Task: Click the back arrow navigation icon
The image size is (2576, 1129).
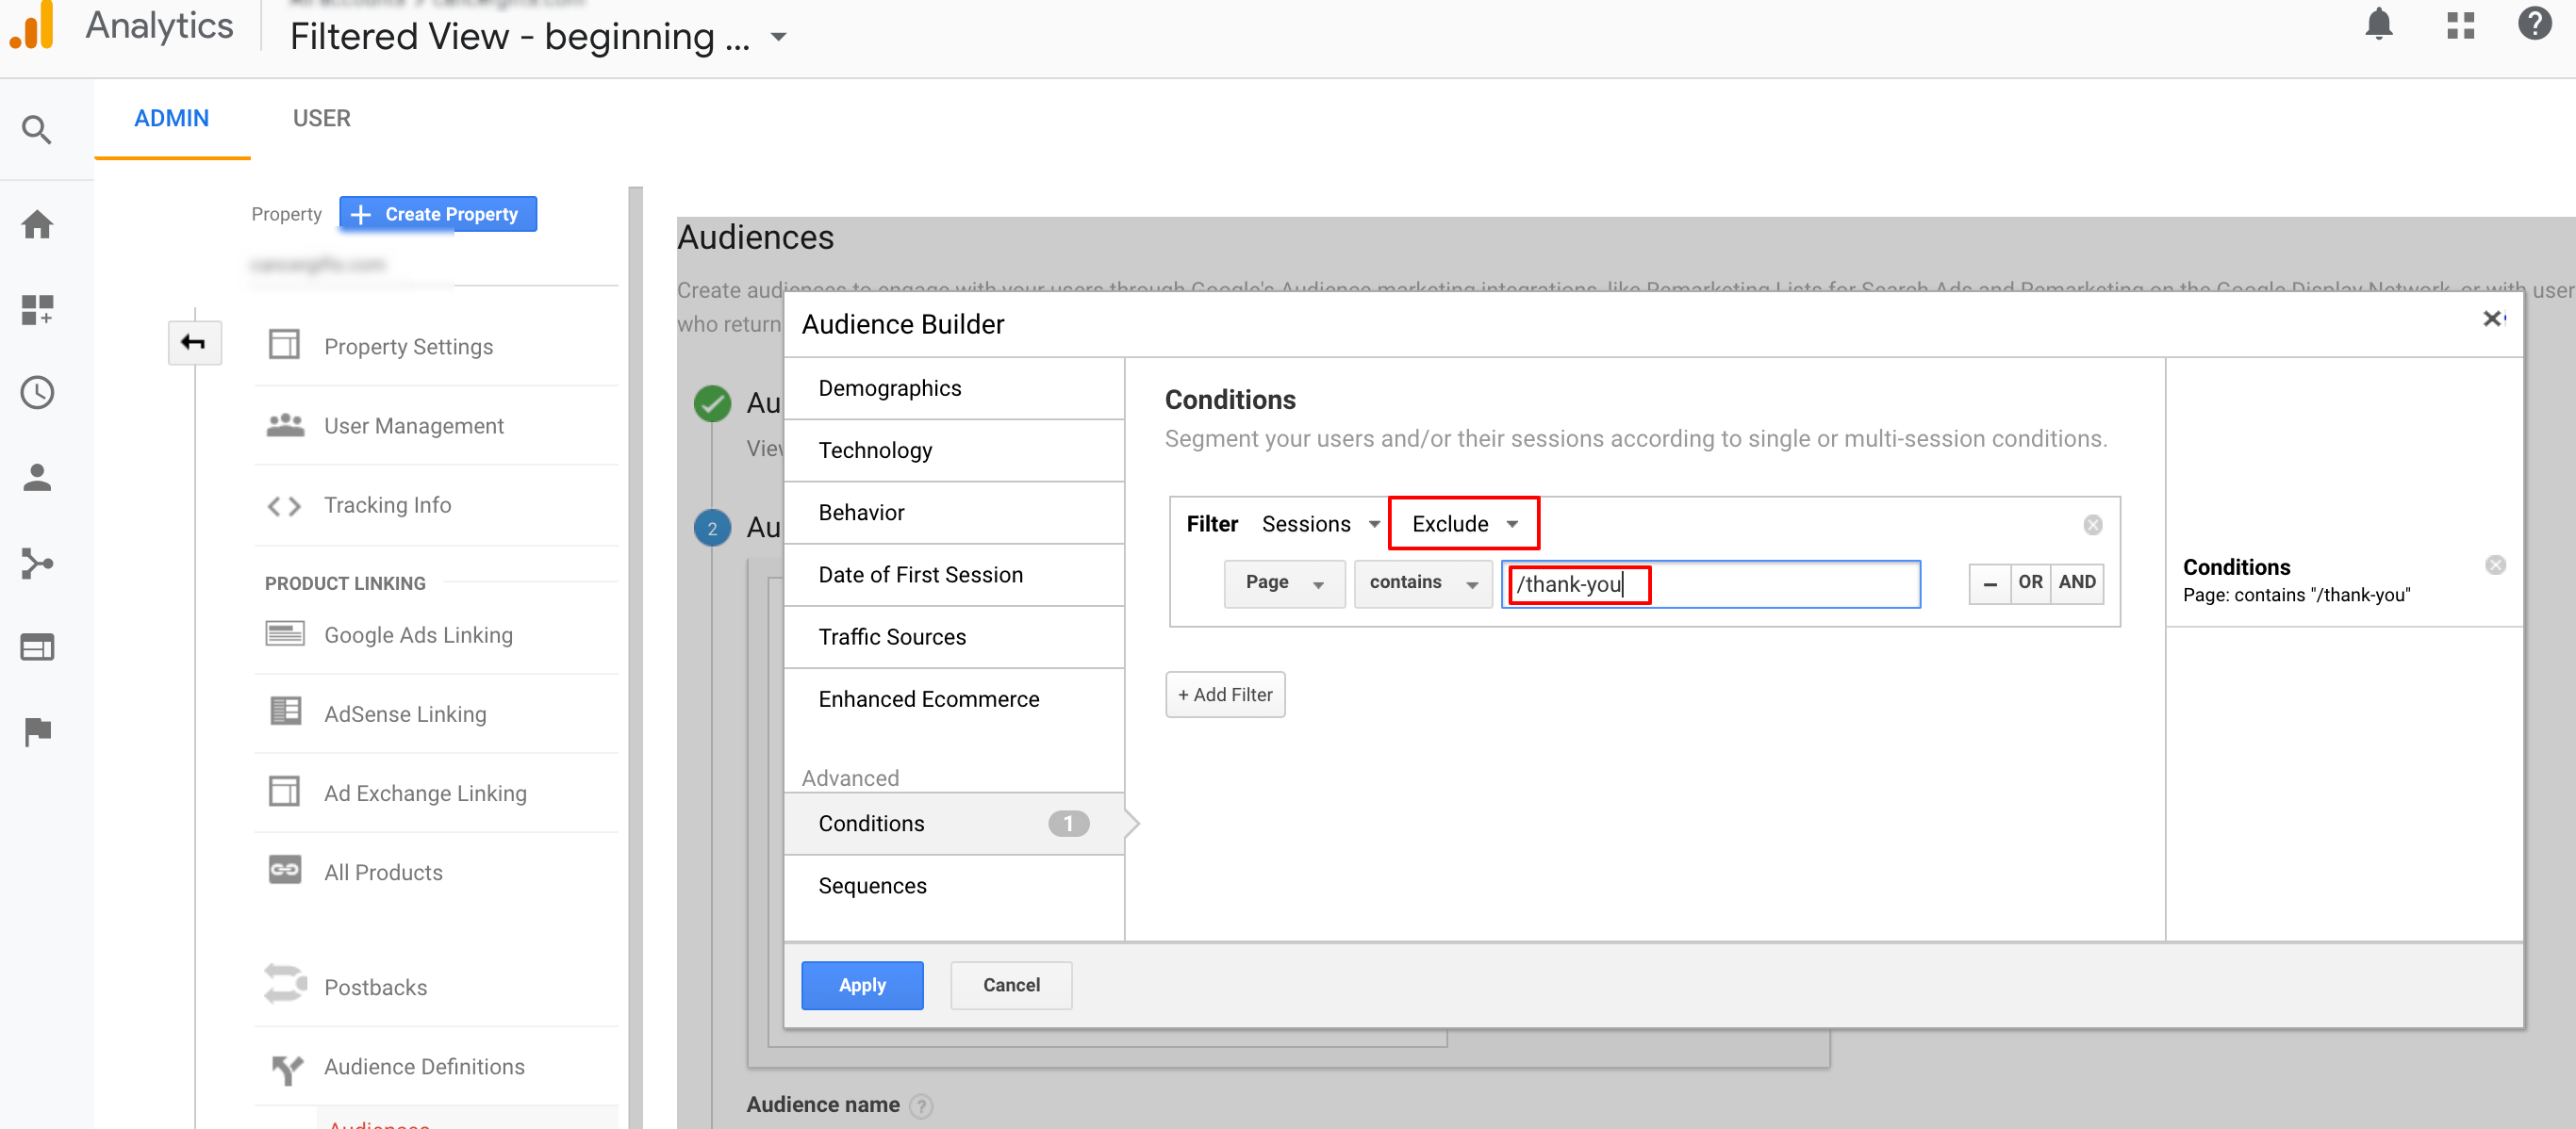Action: 194,343
